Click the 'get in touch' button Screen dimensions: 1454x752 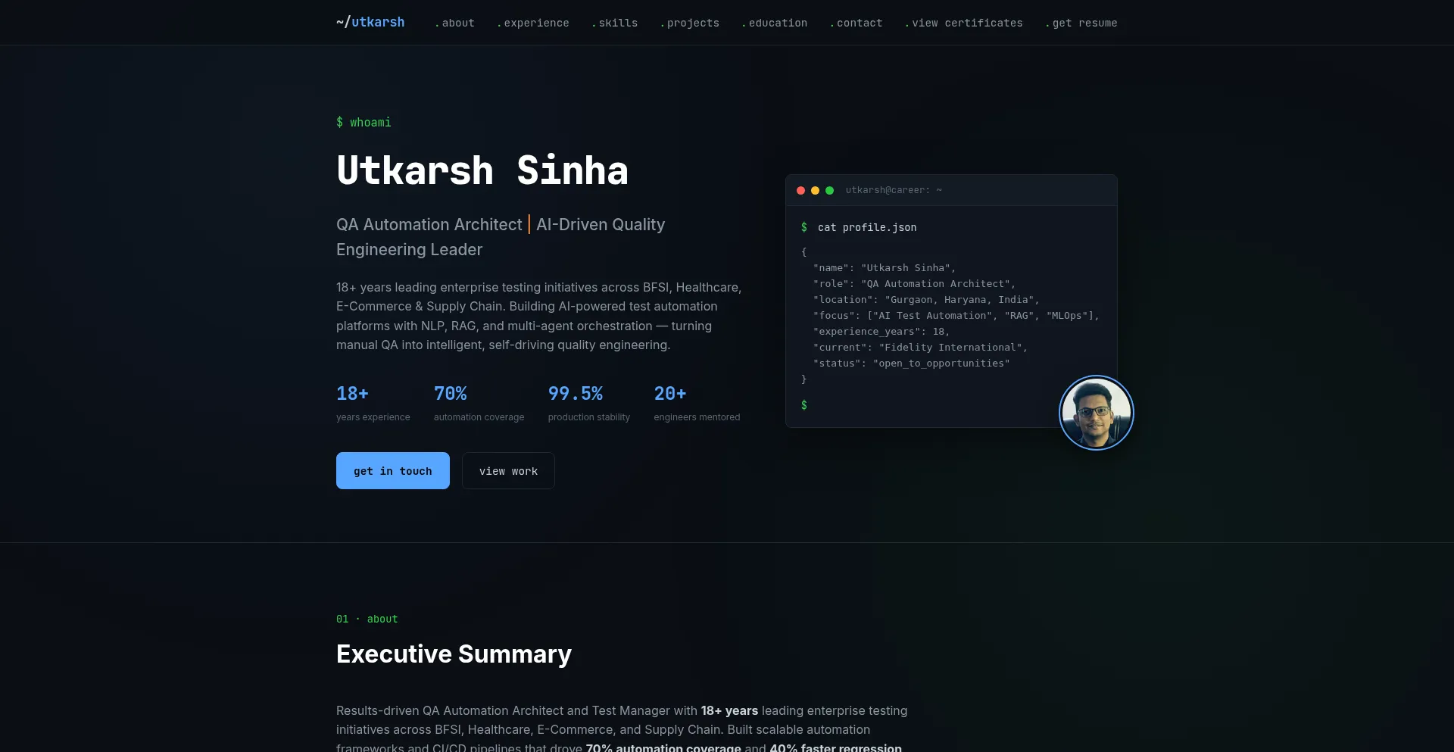click(393, 471)
